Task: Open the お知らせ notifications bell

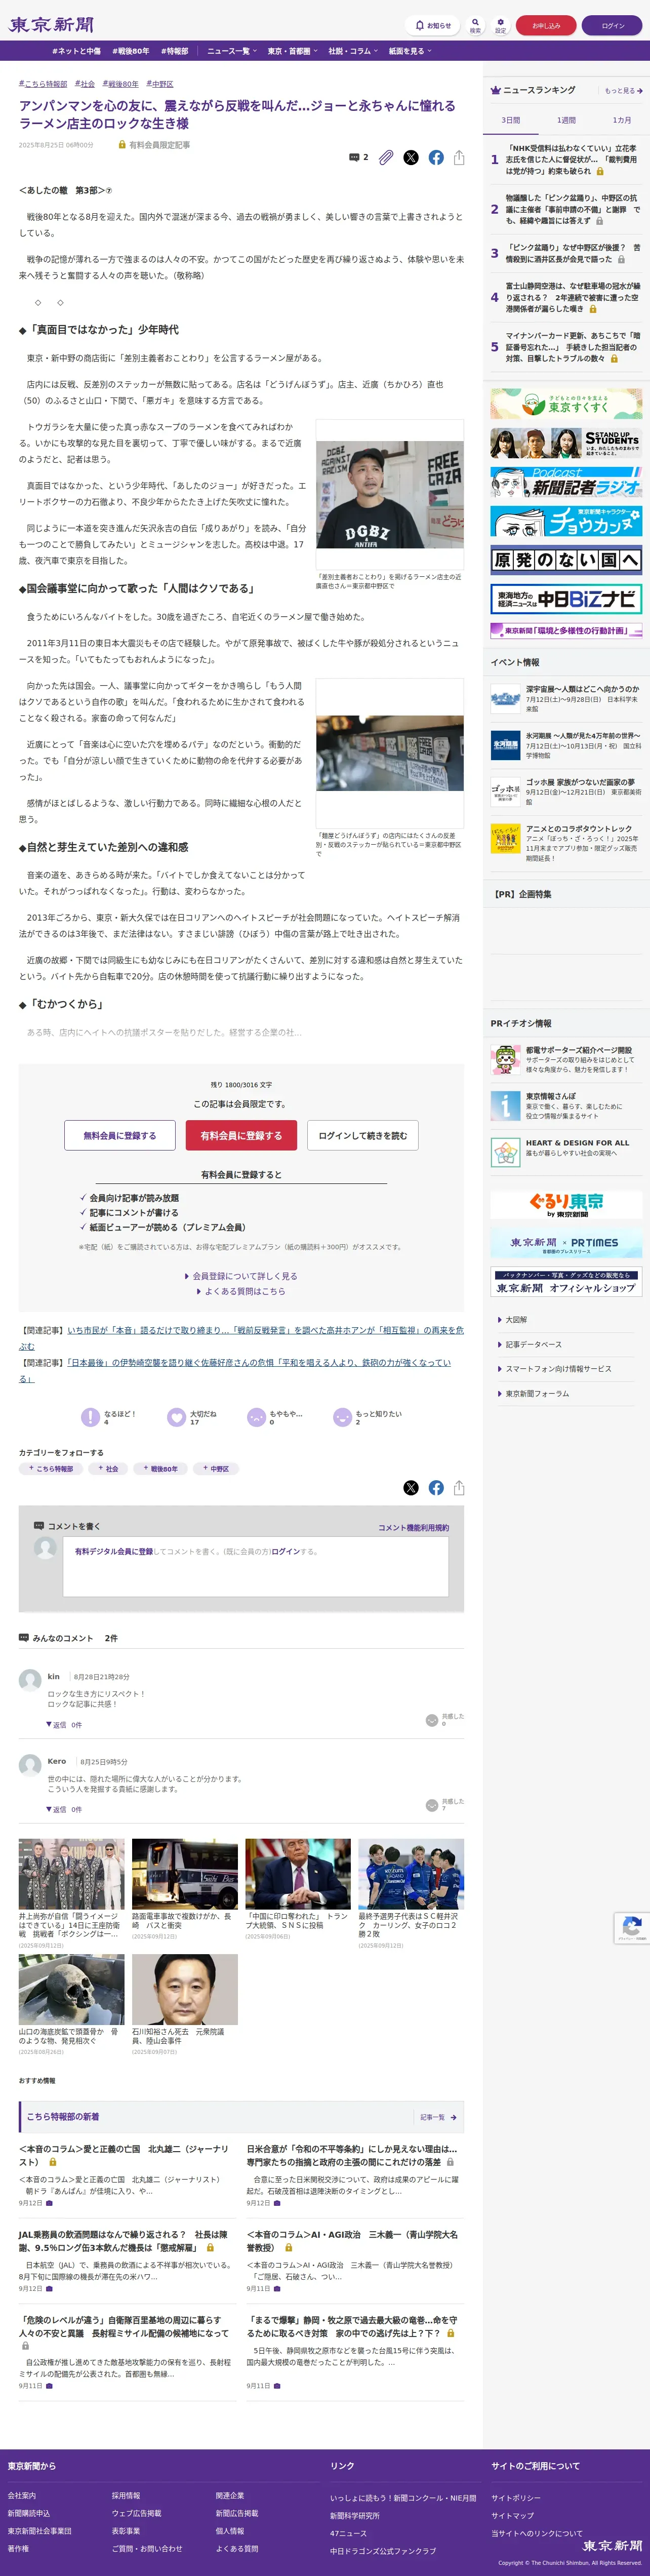Action: point(433,25)
